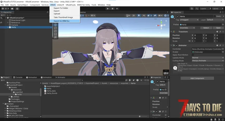Open the Overrides dropdown in main Inspector
225x121 pixels.
pyautogui.click(x=187, y=28)
